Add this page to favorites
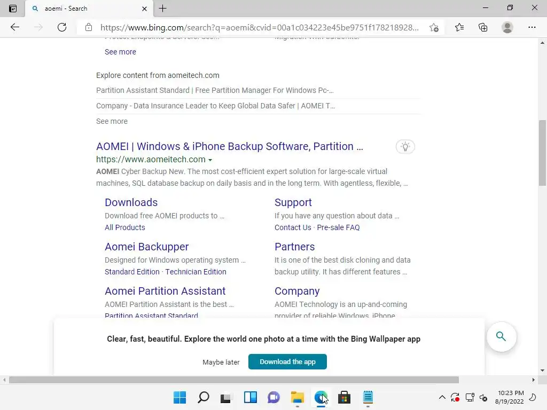The width and height of the screenshot is (547, 410). pyautogui.click(x=434, y=27)
